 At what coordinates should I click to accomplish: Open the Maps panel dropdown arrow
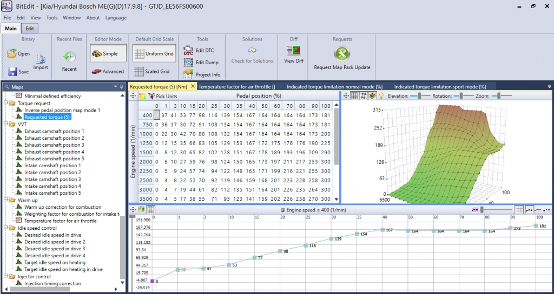(x=116, y=87)
